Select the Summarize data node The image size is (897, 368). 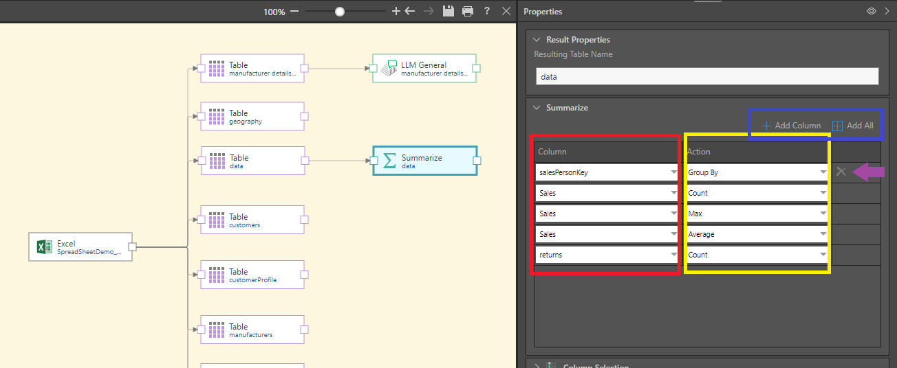click(x=424, y=161)
